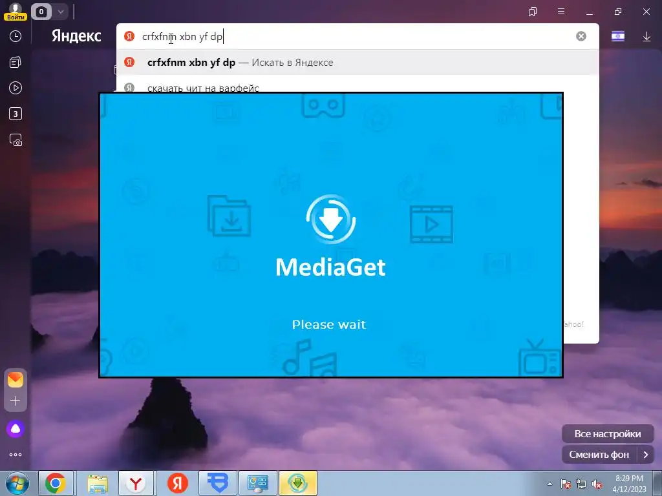Open Google Chrome from the taskbar

pos(56,483)
